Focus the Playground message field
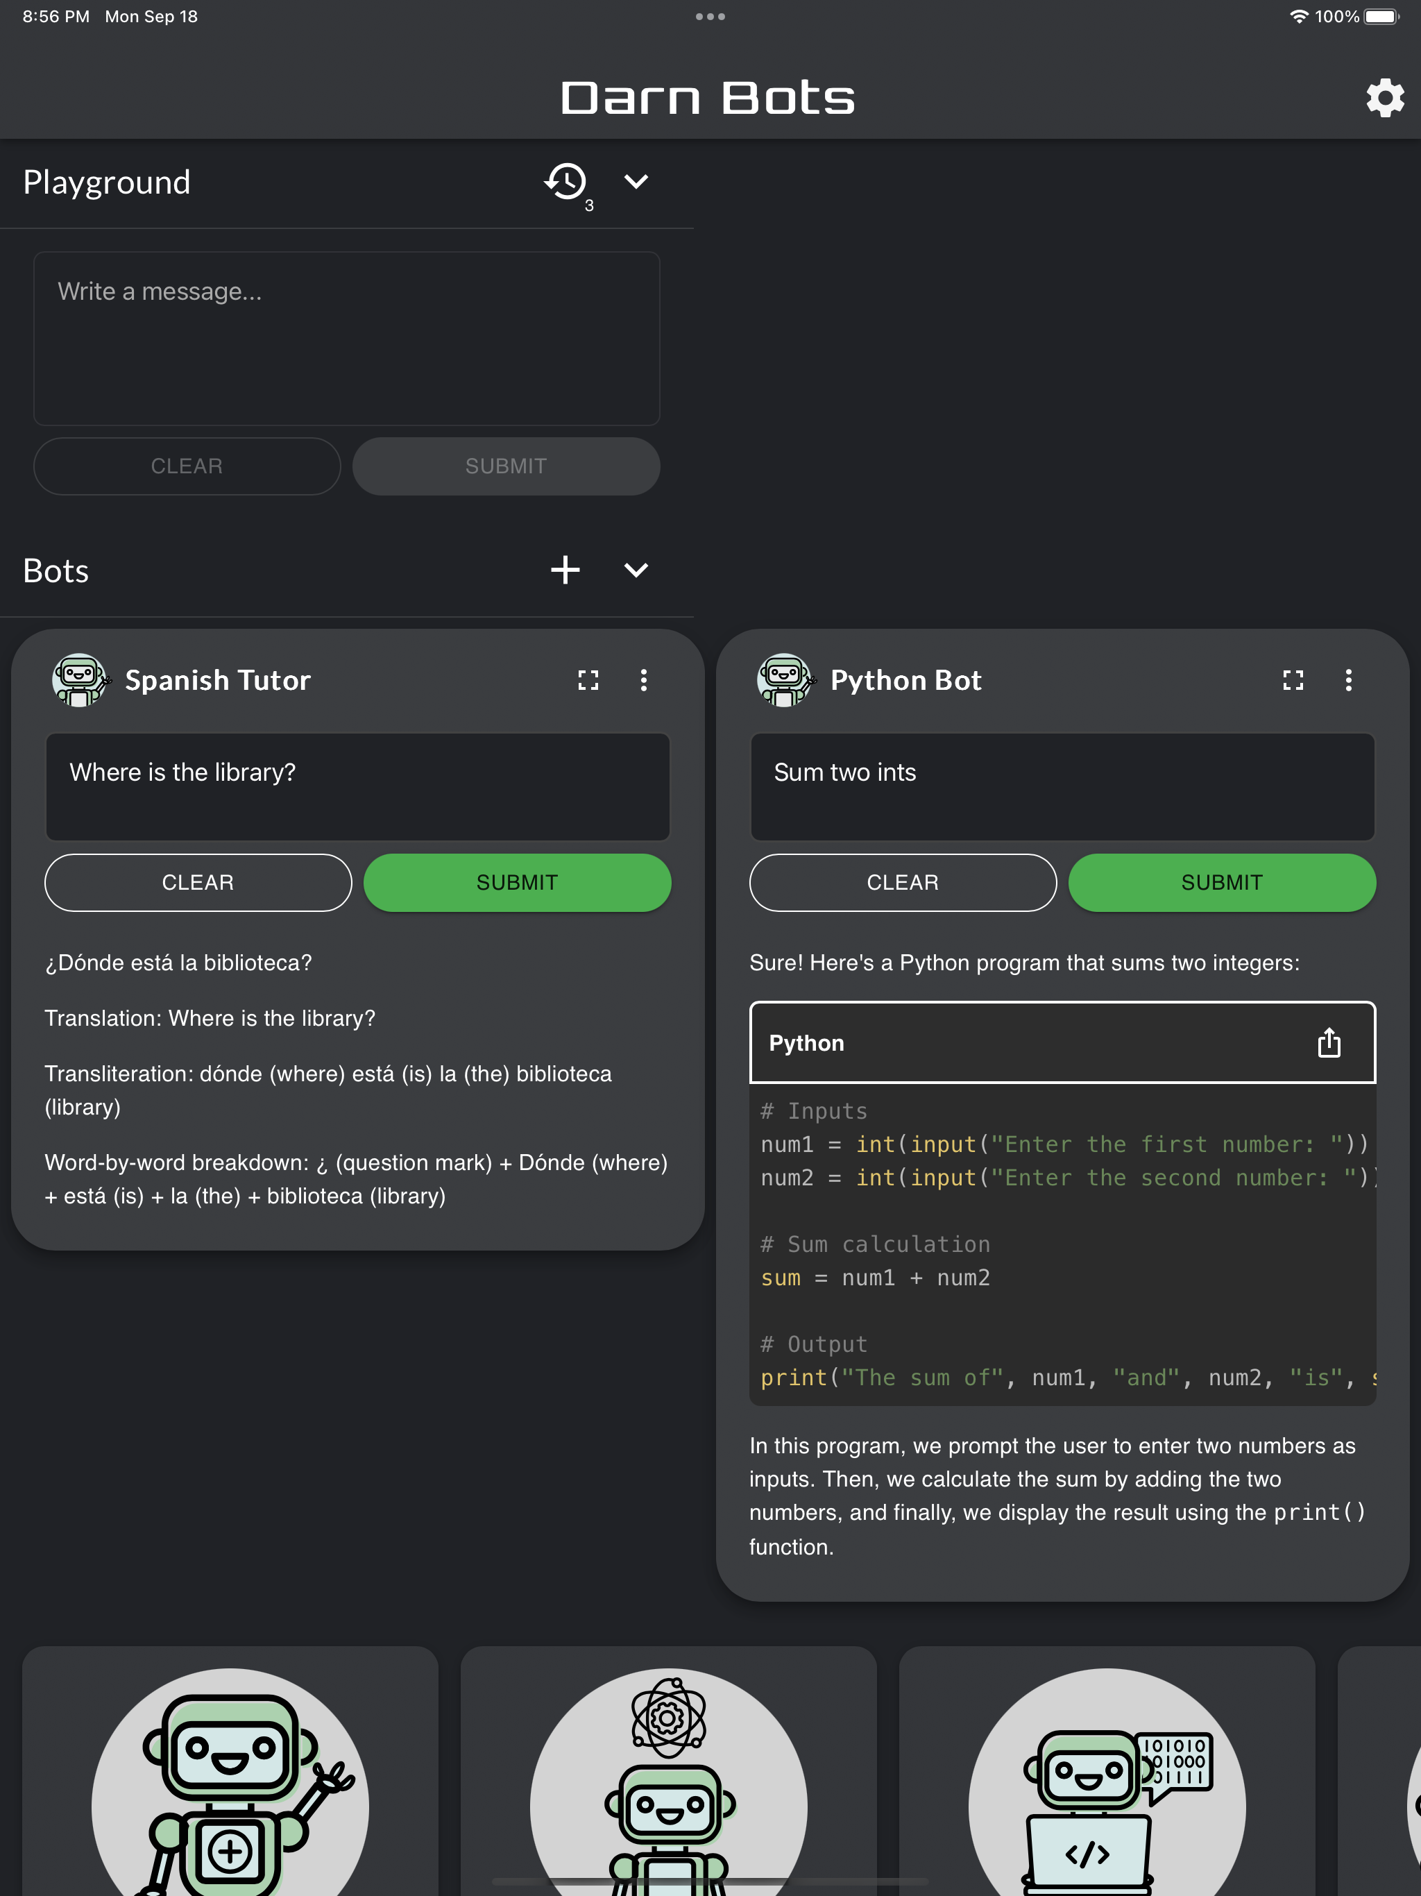 coord(347,339)
